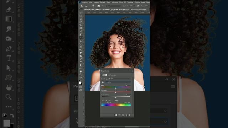The image size is (228, 128).
Task: Select the Hand tool in the toolbar
Action: 81,71
